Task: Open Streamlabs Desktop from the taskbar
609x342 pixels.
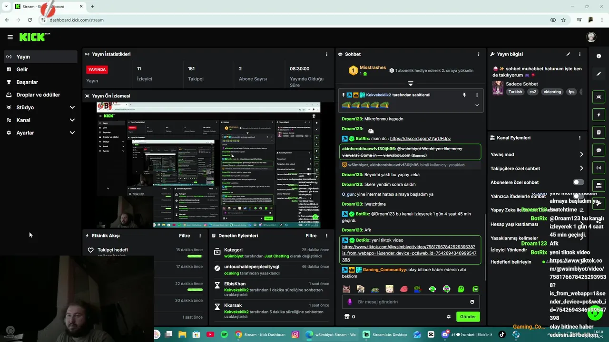Action: click(385, 334)
